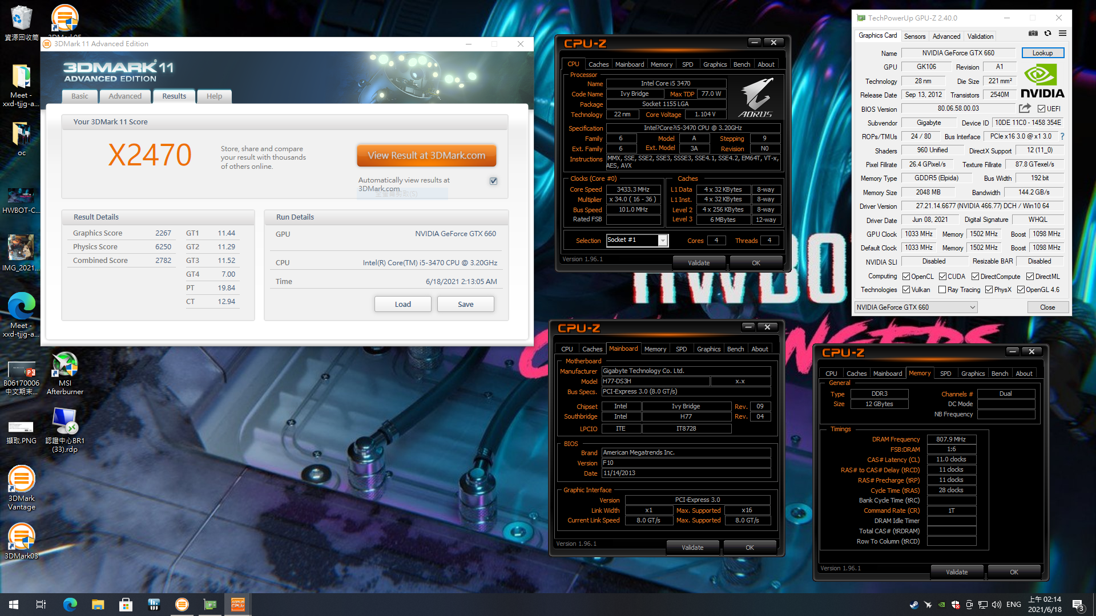Click View Result at 3DMark.com button
This screenshot has width=1096, height=616.
click(x=426, y=155)
